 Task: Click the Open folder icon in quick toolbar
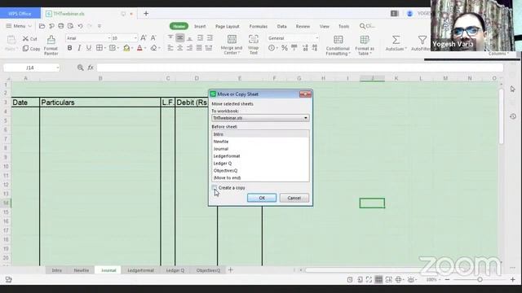pyautogui.click(x=42, y=26)
